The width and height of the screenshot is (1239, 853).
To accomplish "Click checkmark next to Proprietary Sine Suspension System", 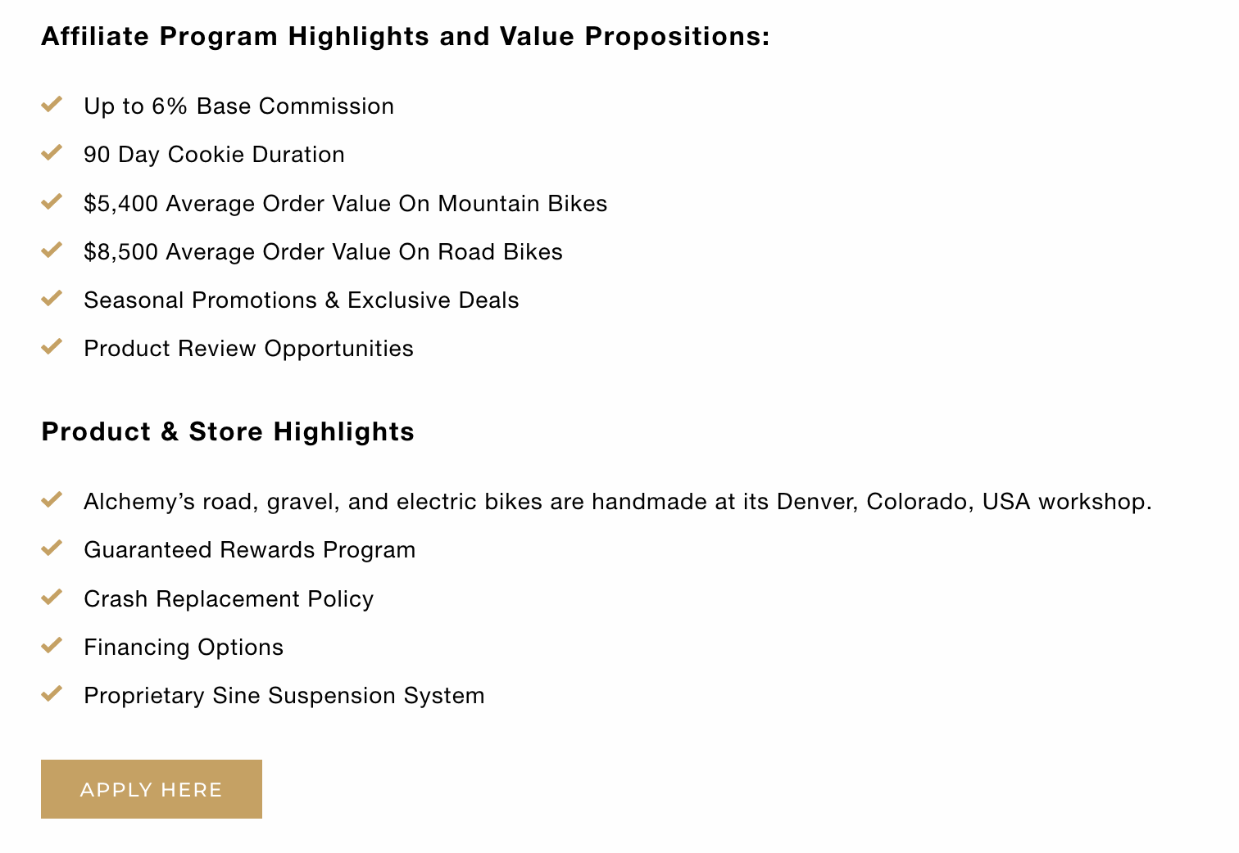I will click(52, 693).
